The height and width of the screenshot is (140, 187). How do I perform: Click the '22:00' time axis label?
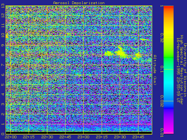[11, 137]
